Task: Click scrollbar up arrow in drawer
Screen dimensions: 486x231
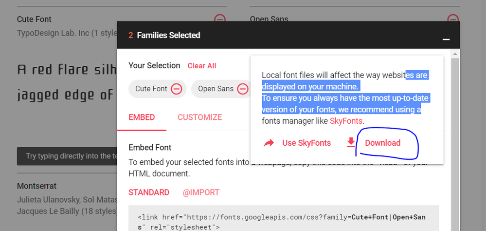Action: [455, 54]
